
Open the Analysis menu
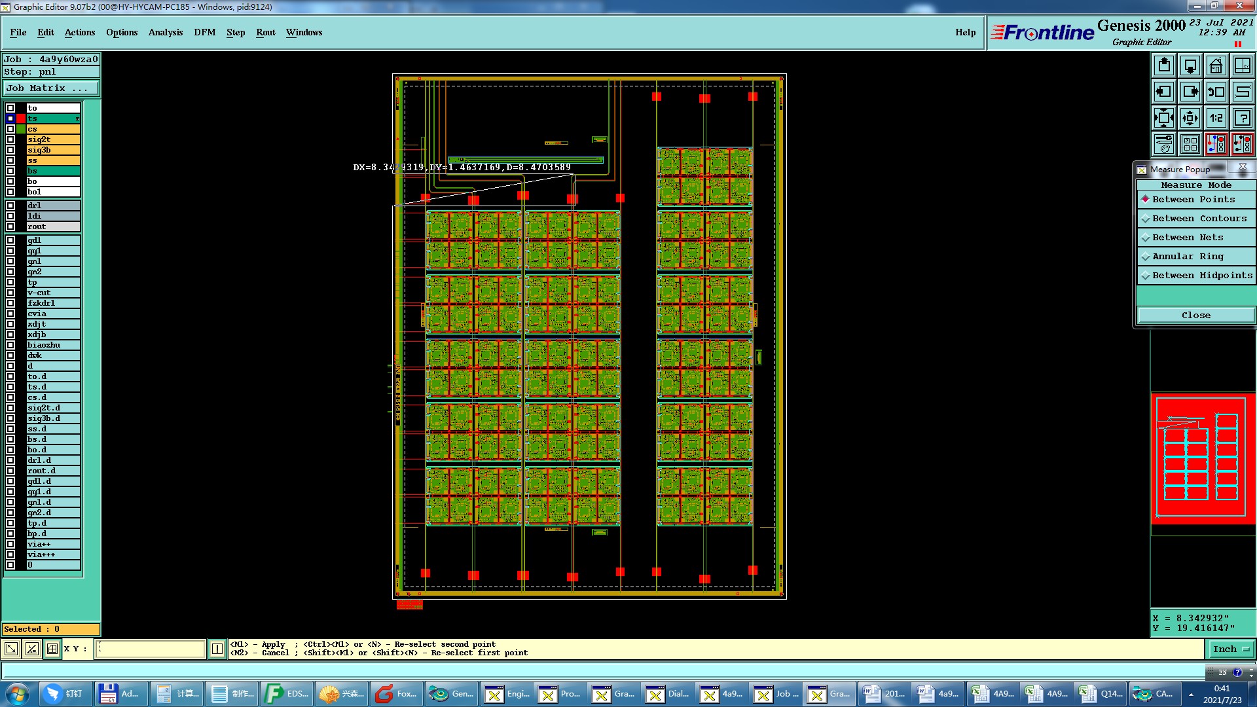click(165, 32)
